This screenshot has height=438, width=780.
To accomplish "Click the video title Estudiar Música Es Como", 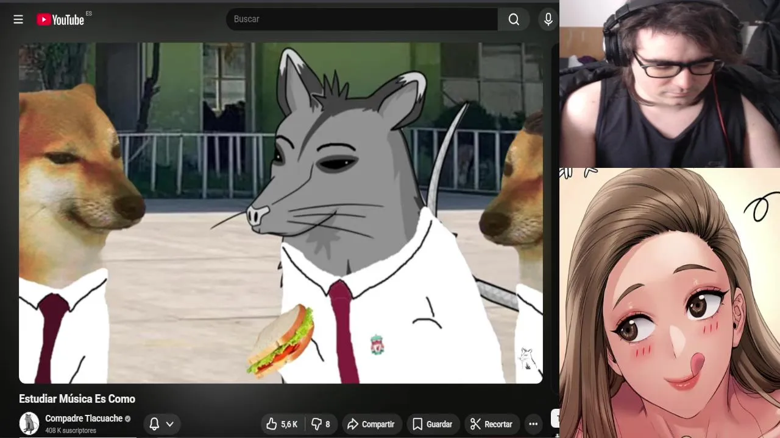I will [x=77, y=399].
